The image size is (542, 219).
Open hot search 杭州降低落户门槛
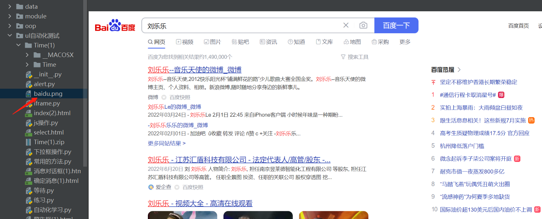pyautogui.click(x=462, y=146)
